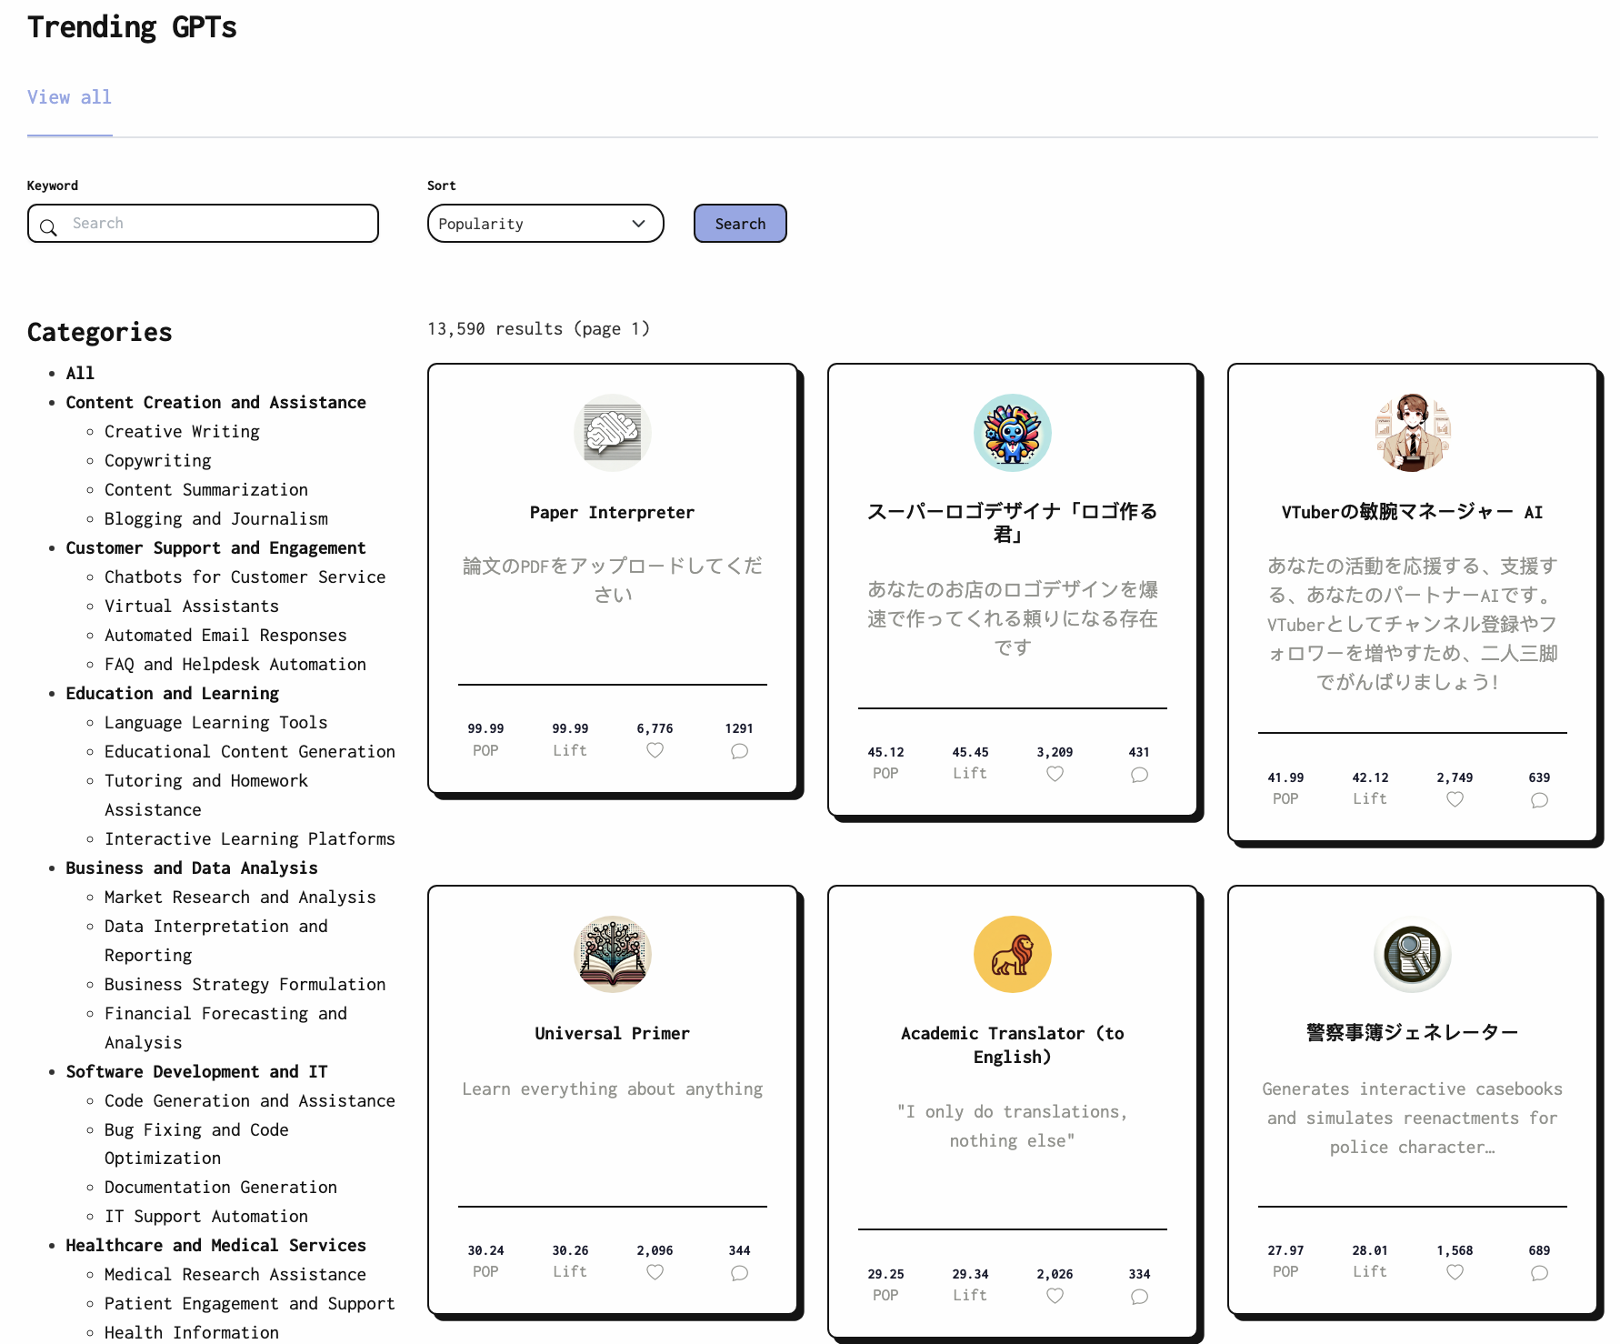
Task: Open Data Interpretation and Reporting
Action: point(216,940)
